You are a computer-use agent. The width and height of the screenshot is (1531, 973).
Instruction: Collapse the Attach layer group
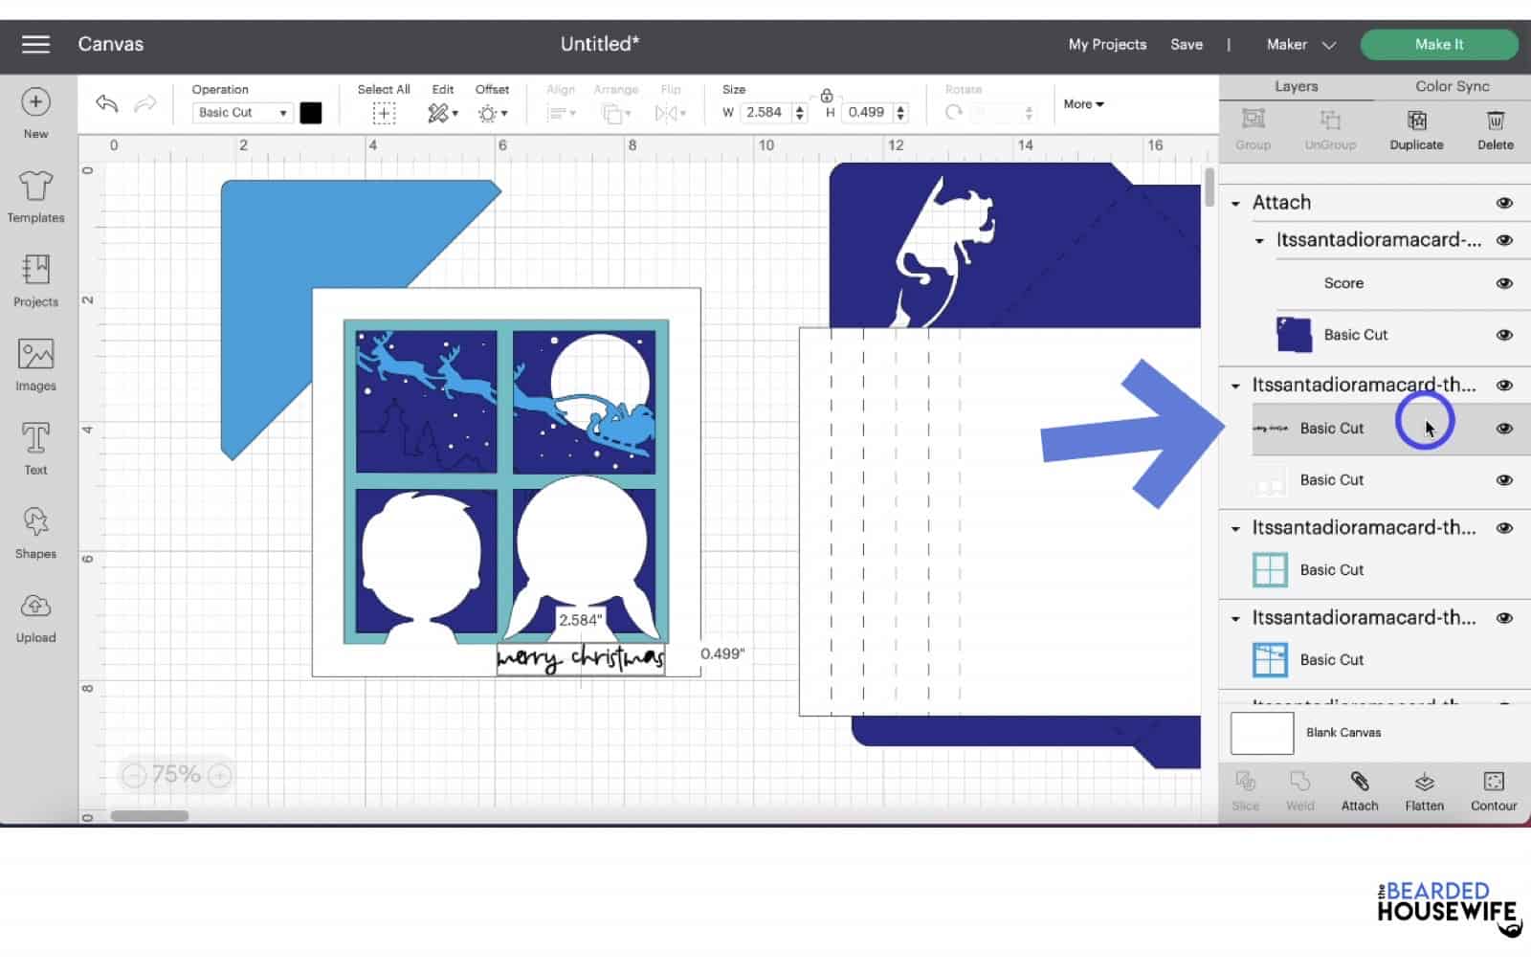(x=1235, y=204)
